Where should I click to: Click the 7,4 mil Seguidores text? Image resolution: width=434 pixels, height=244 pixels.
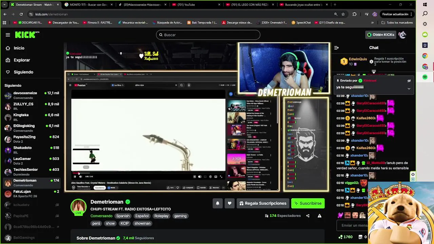pos(138,238)
